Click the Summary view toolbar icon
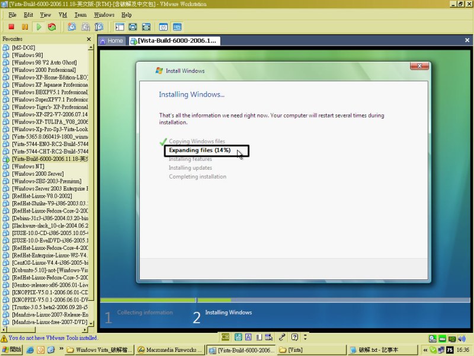 point(164,27)
